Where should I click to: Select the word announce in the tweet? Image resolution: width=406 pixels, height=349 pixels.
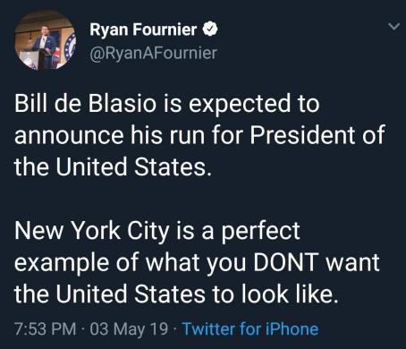pos(69,136)
